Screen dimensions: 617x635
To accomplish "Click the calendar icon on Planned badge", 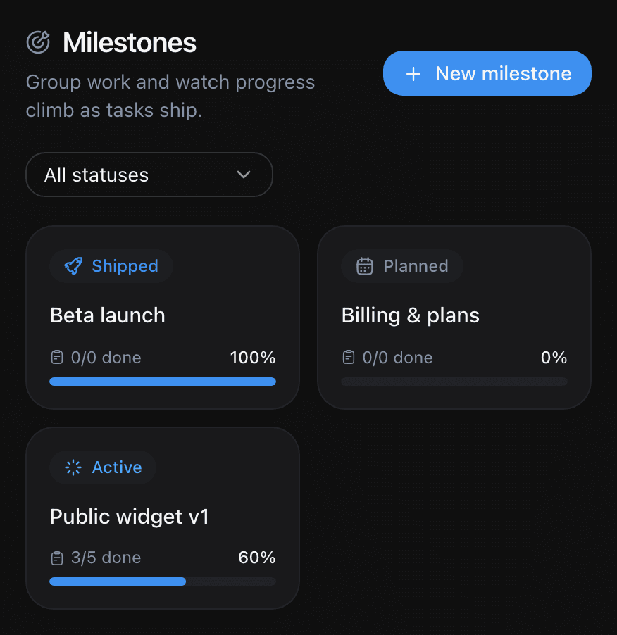I will tap(365, 266).
